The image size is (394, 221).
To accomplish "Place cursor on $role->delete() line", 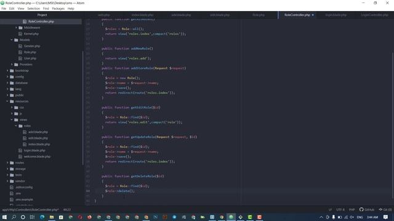I will click(120, 191).
